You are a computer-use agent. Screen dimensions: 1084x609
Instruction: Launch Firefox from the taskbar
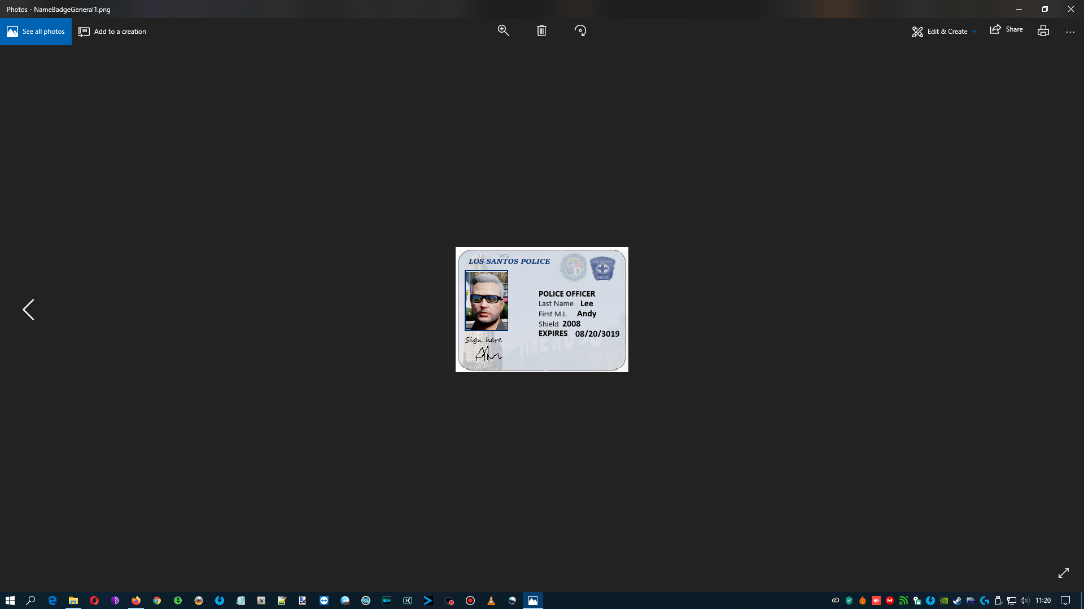(x=136, y=601)
